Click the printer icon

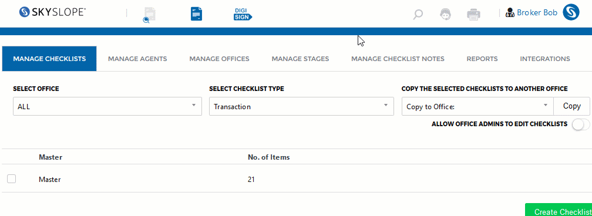point(473,14)
